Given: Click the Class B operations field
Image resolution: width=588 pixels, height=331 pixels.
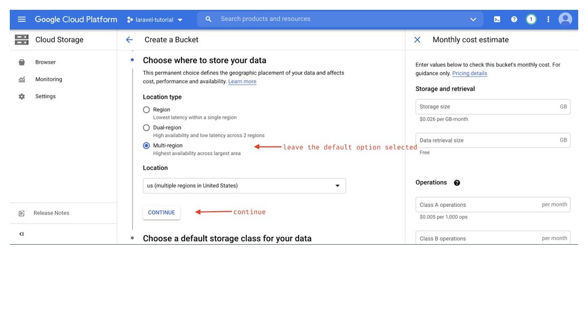Looking at the screenshot, I should [493, 237].
